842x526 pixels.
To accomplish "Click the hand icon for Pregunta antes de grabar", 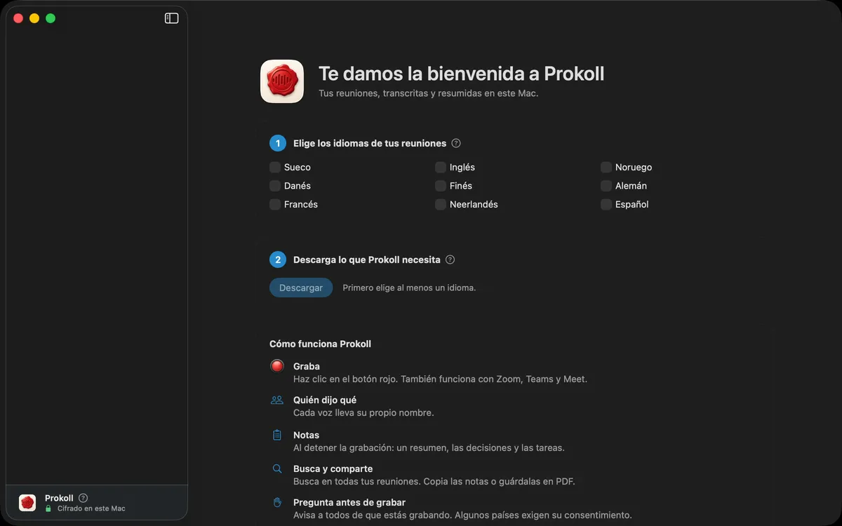I will click(x=277, y=502).
